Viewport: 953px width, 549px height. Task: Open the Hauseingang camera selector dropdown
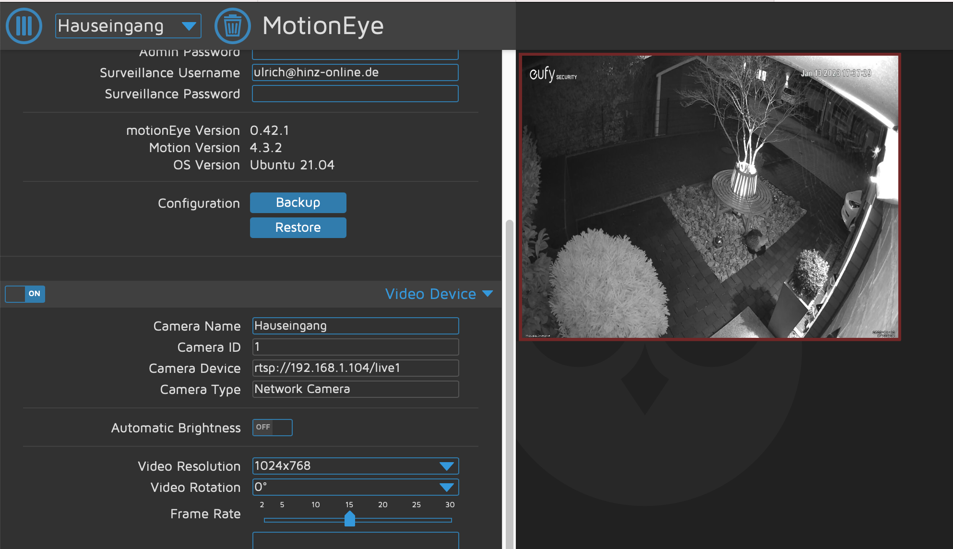coord(128,26)
